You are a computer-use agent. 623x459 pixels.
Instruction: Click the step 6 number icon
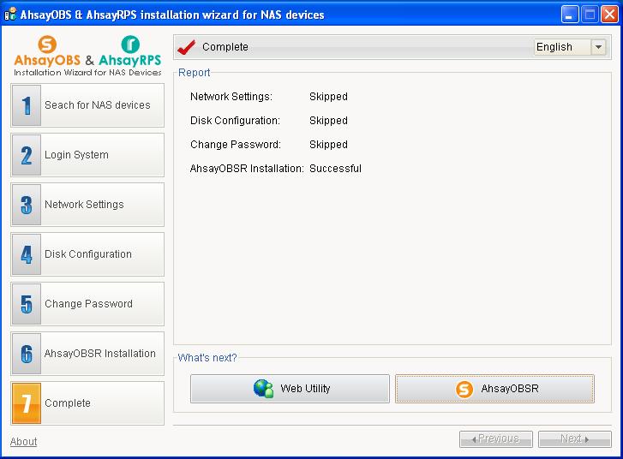pyautogui.click(x=27, y=354)
